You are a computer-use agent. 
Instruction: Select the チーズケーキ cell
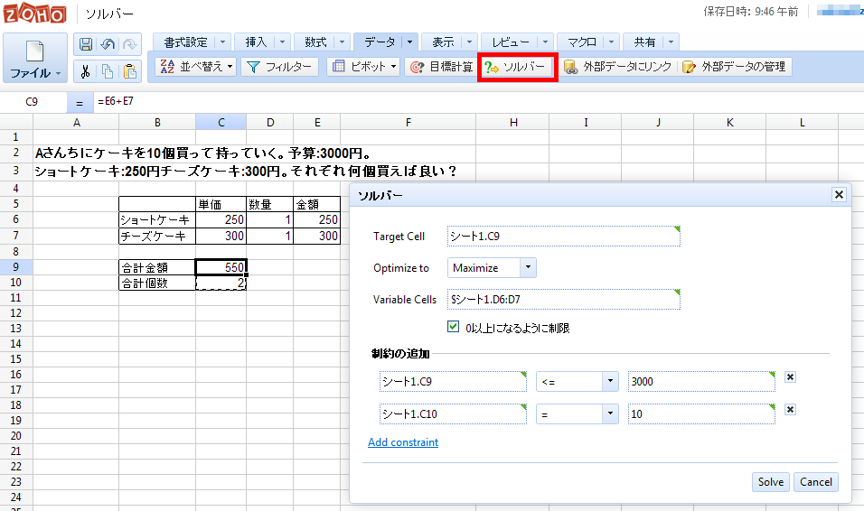(157, 236)
